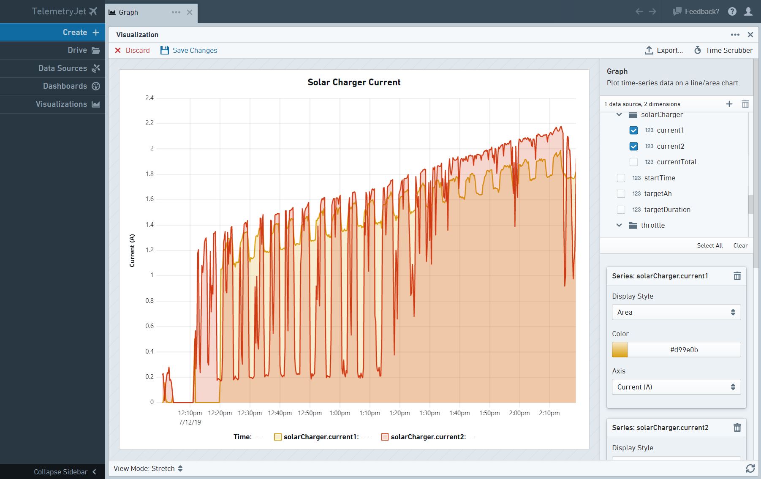
Task: Open Dashboards in the sidebar
Action: point(65,86)
